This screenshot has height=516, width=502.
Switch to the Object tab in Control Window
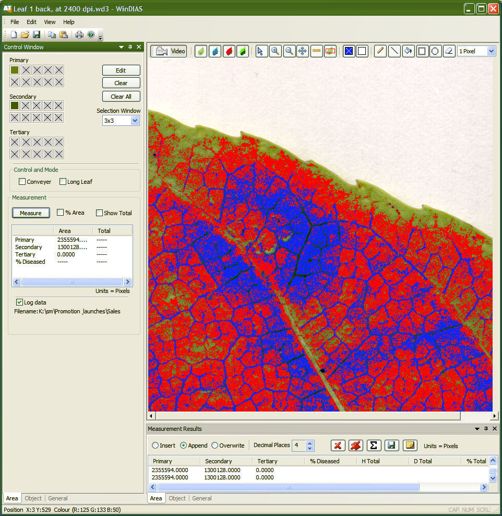click(33, 498)
